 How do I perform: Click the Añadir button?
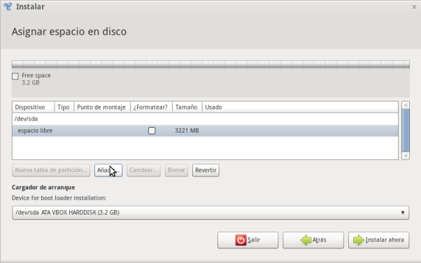[108, 170]
